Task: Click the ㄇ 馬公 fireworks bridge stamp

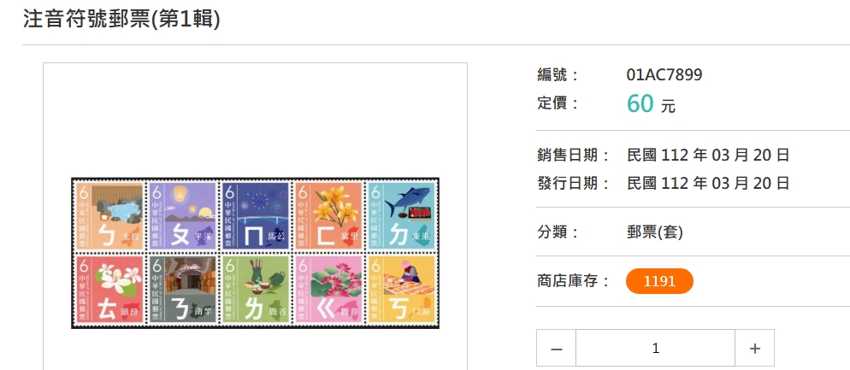Action: point(256,215)
